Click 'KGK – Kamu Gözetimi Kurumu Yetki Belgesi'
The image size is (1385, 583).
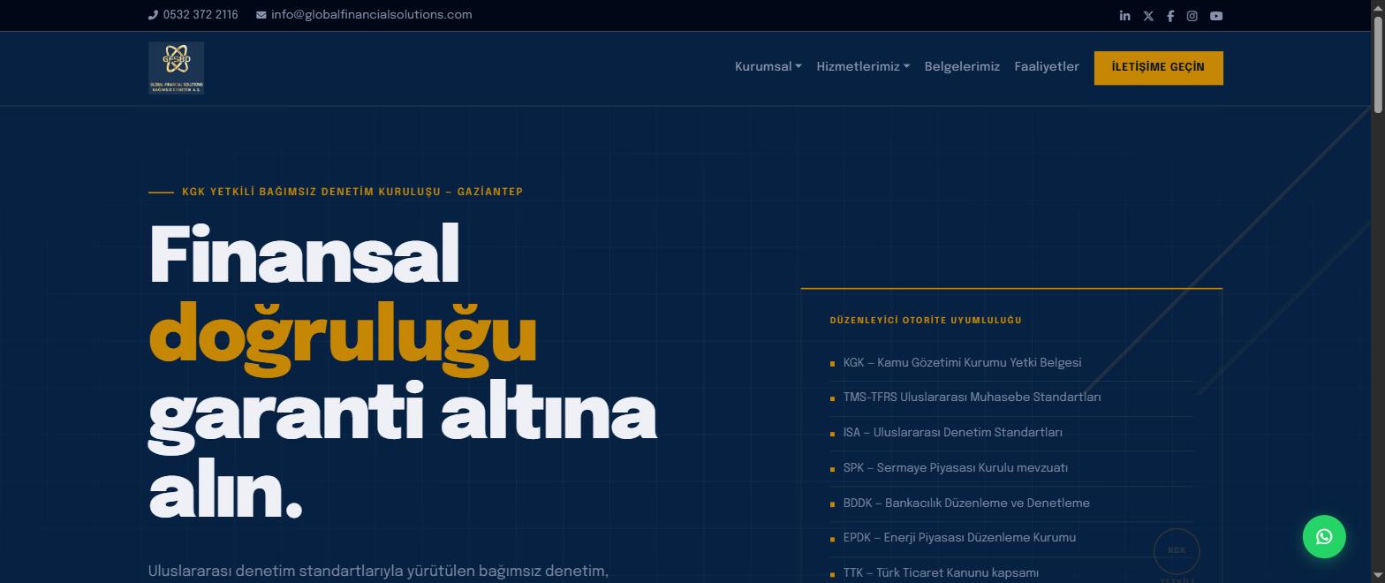pyautogui.click(x=962, y=363)
